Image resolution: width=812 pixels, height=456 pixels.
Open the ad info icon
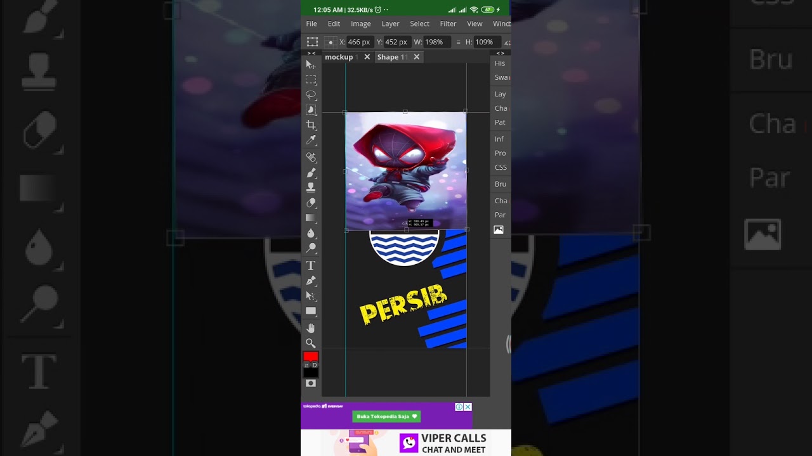[x=459, y=407]
